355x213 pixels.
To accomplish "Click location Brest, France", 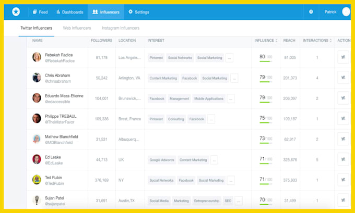I will click(129, 119).
